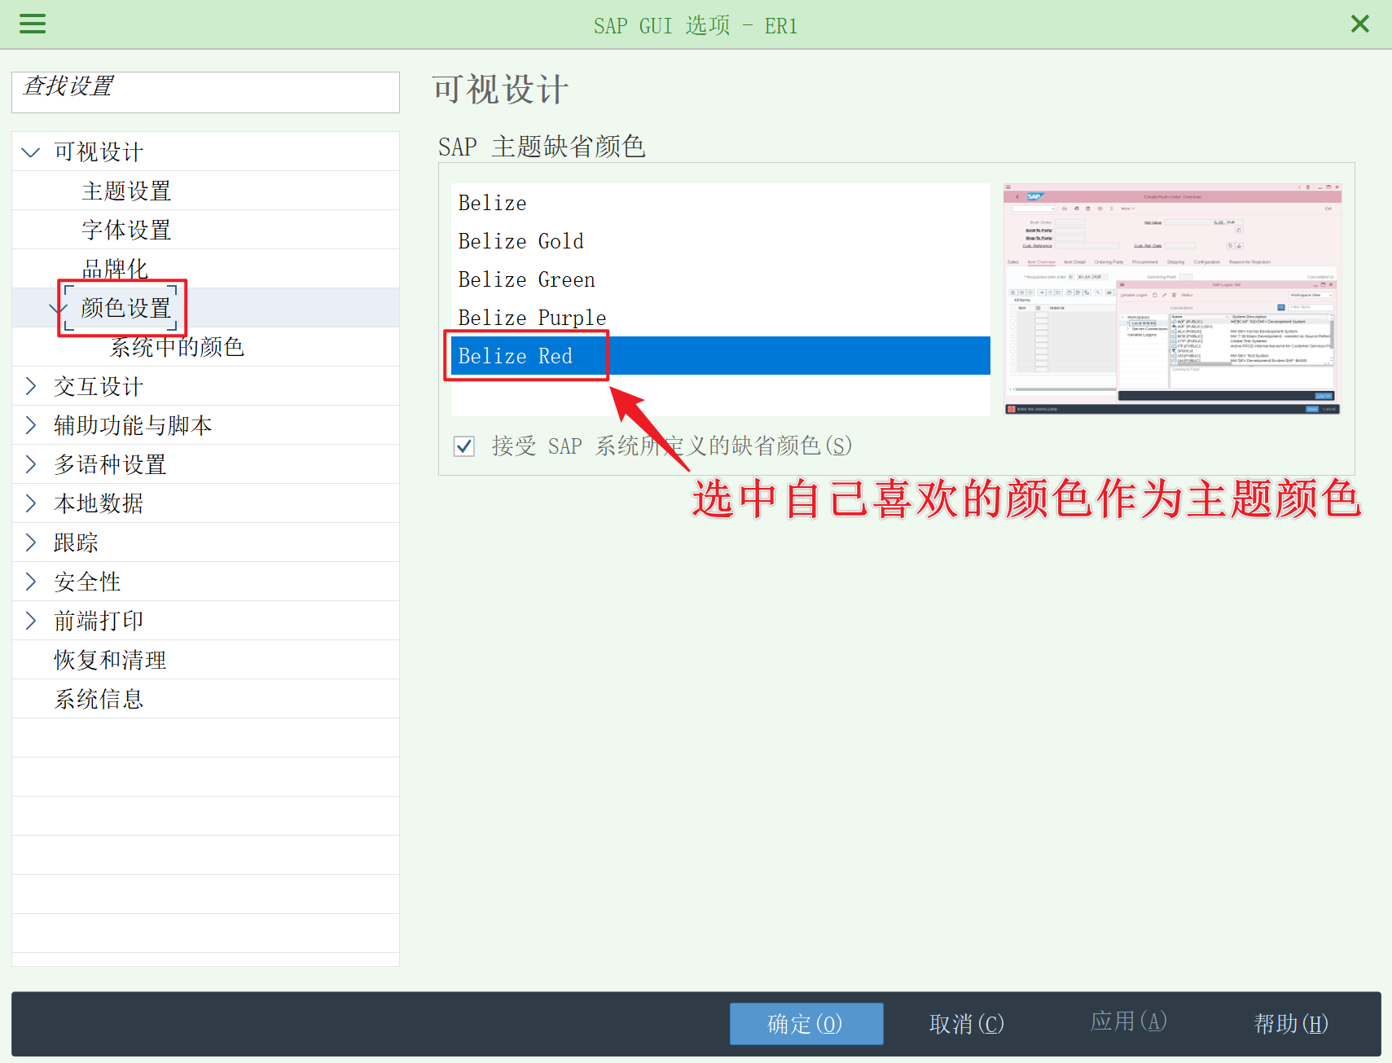Choose the Belize Purple theme color
Screen dimensions: 1392x1063
720,318
